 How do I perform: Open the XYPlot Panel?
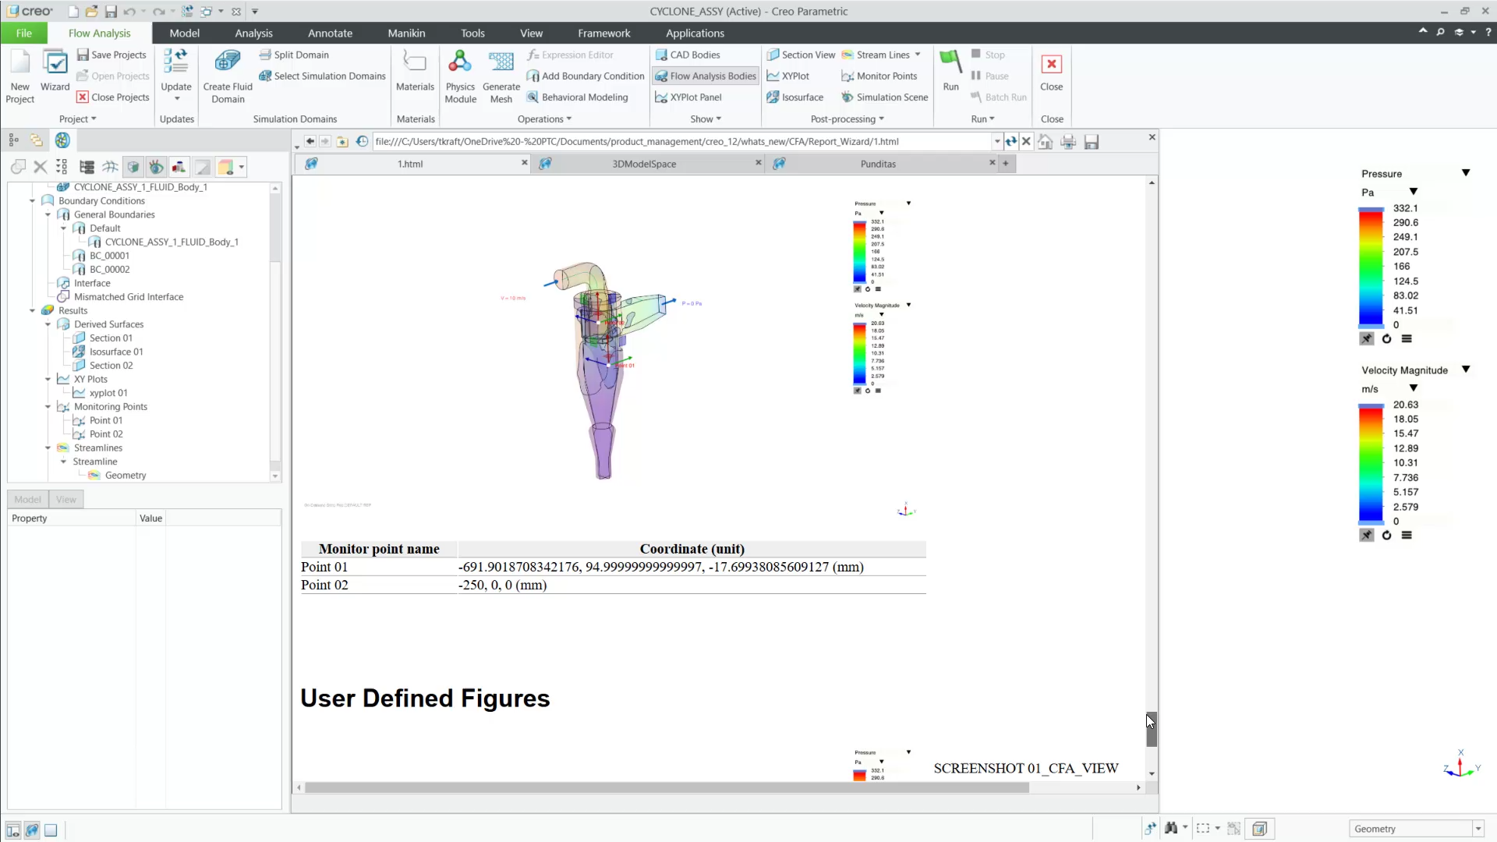(689, 97)
